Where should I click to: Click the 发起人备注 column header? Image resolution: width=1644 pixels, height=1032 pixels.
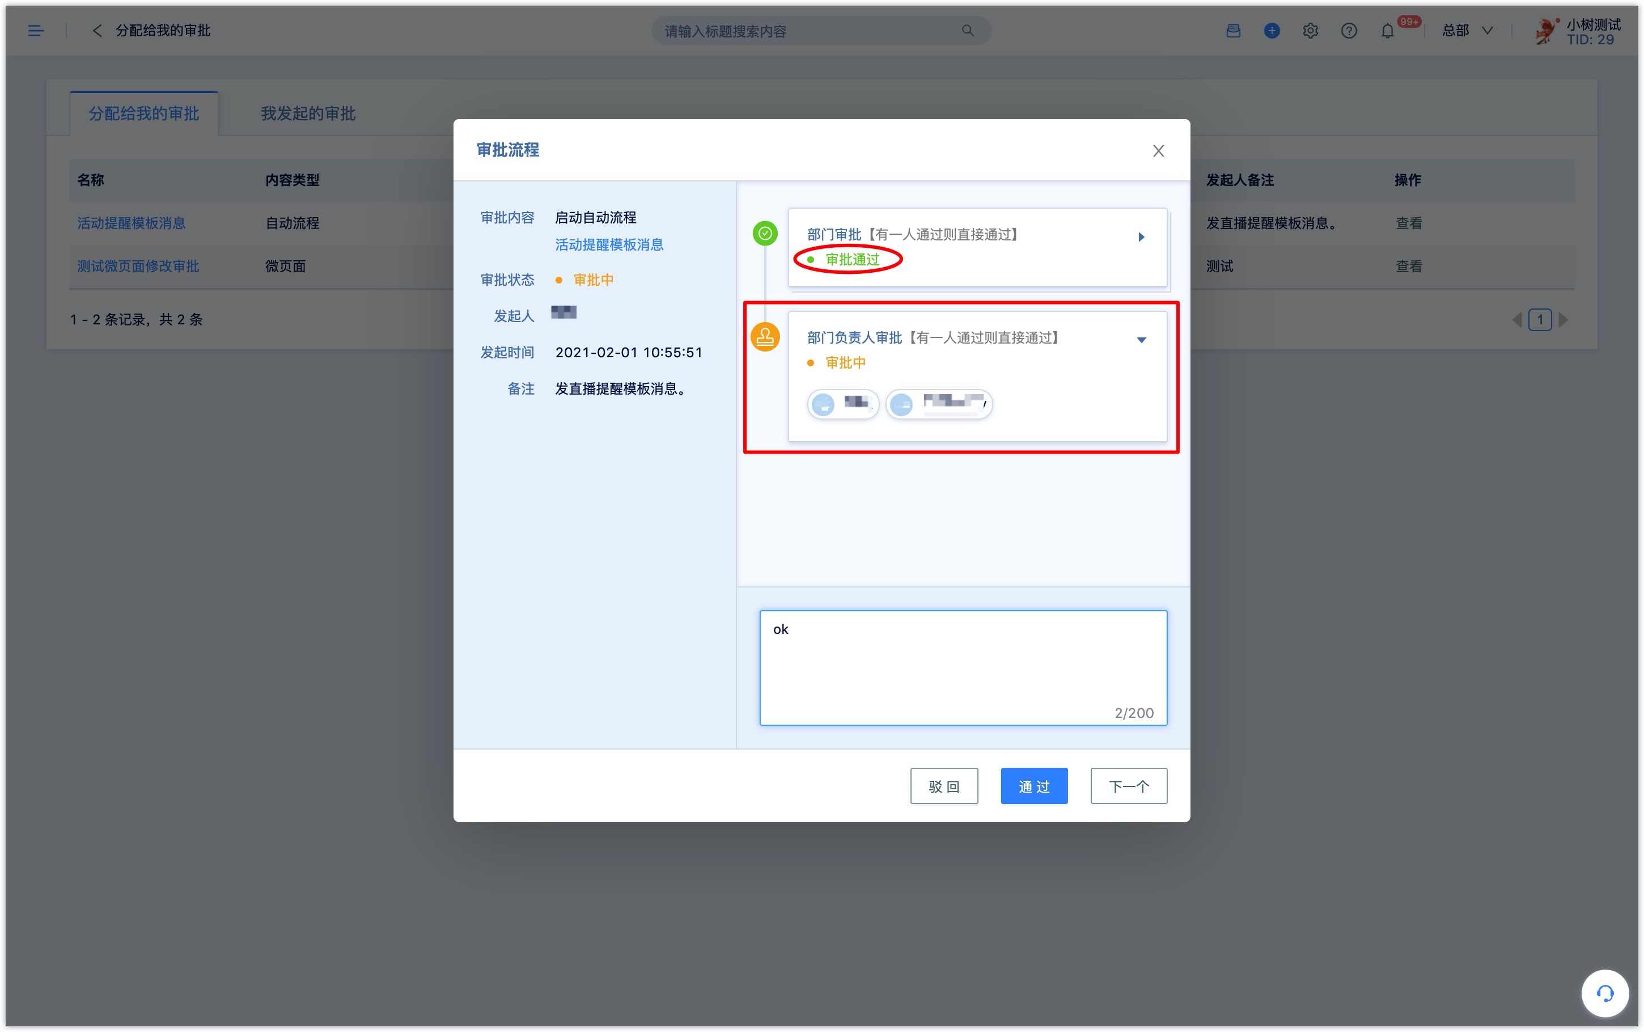click(x=1240, y=180)
